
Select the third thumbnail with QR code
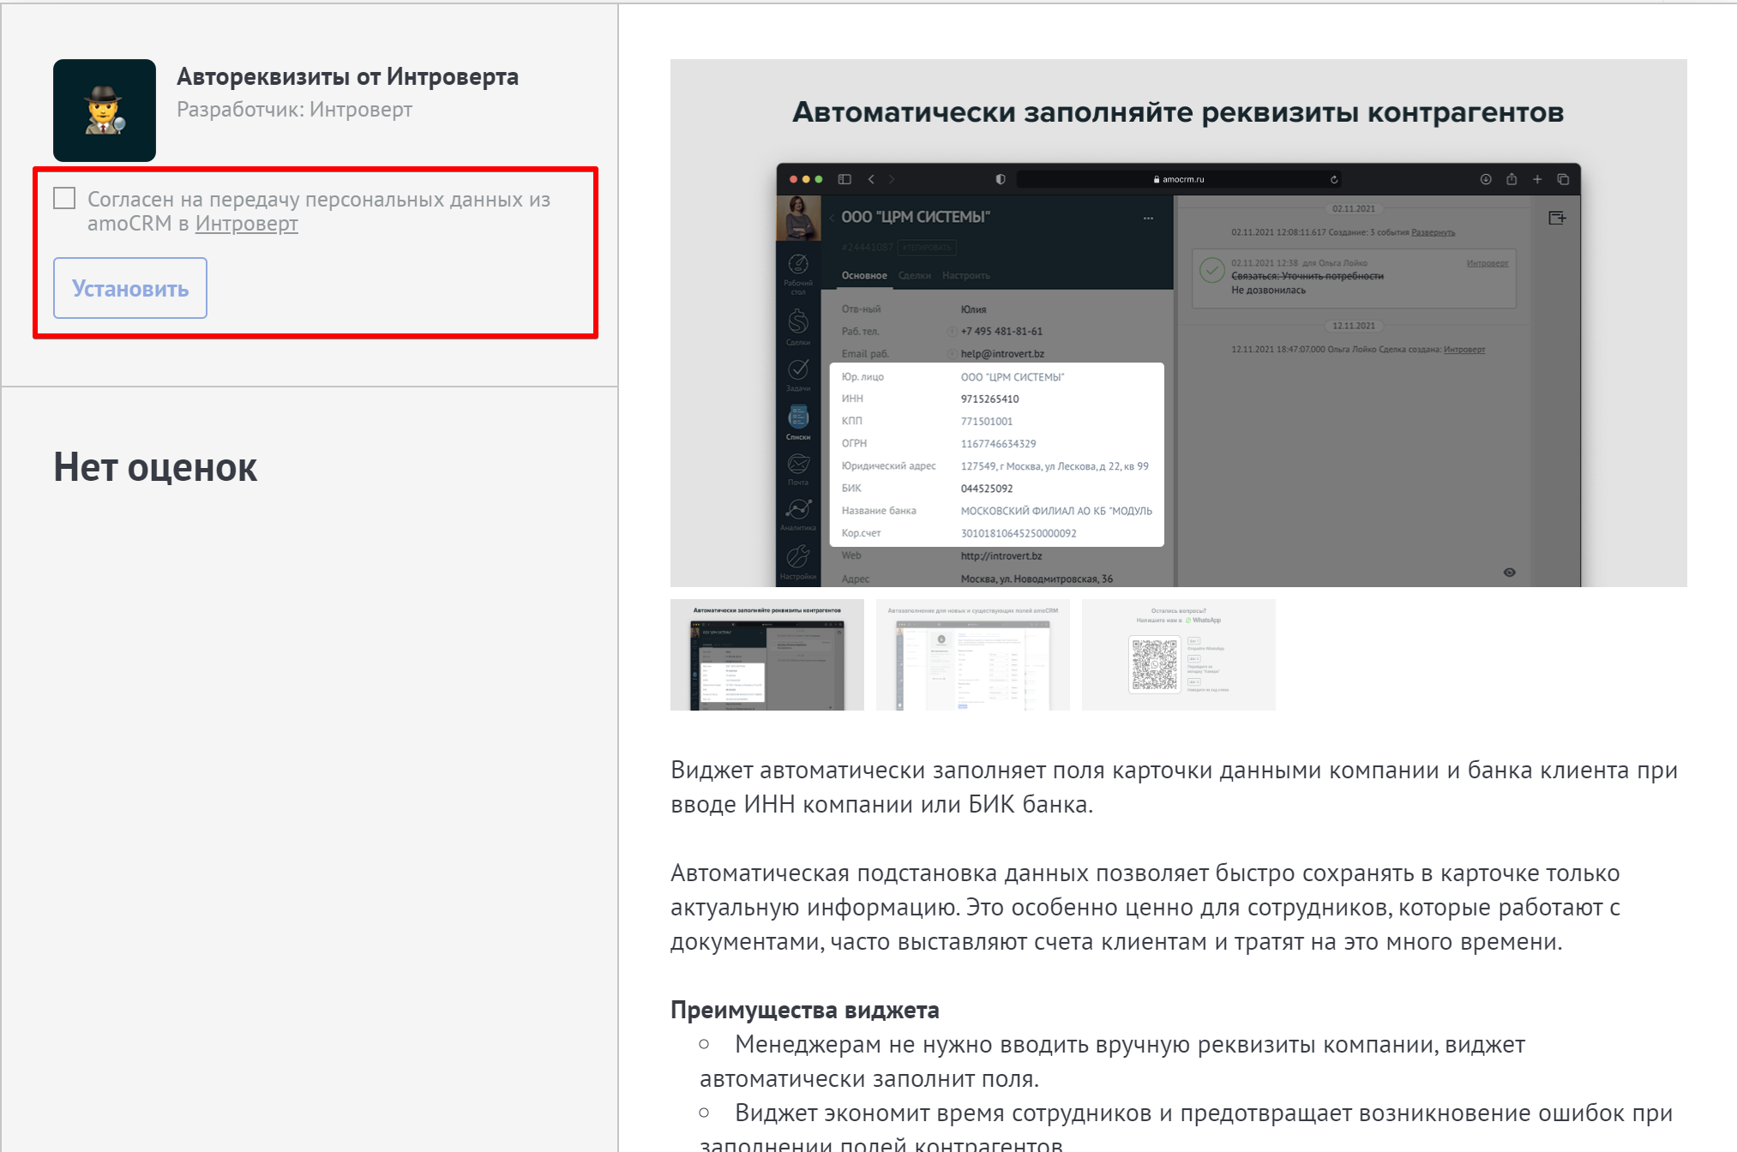[x=1179, y=655]
